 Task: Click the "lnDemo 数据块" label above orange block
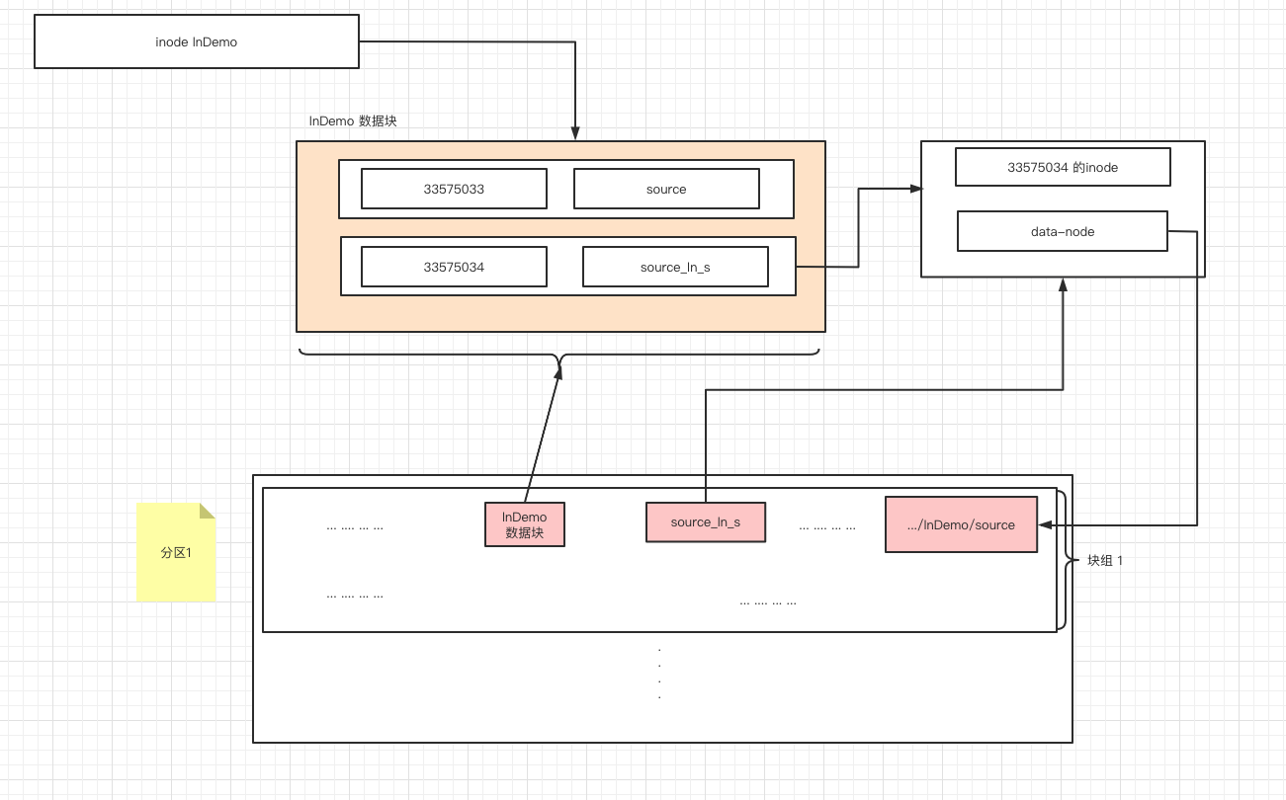[353, 121]
